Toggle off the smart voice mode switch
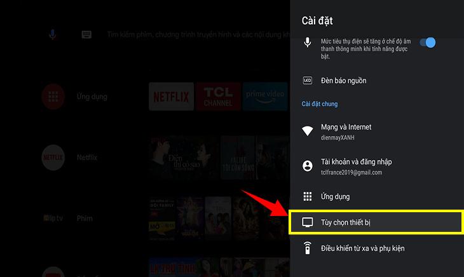The width and height of the screenshot is (464, 277). (x=429, y=43)
